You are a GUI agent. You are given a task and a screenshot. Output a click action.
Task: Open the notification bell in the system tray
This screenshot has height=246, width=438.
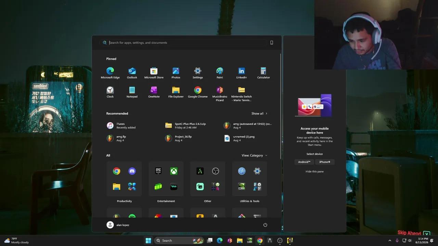[x=432, y=241]
